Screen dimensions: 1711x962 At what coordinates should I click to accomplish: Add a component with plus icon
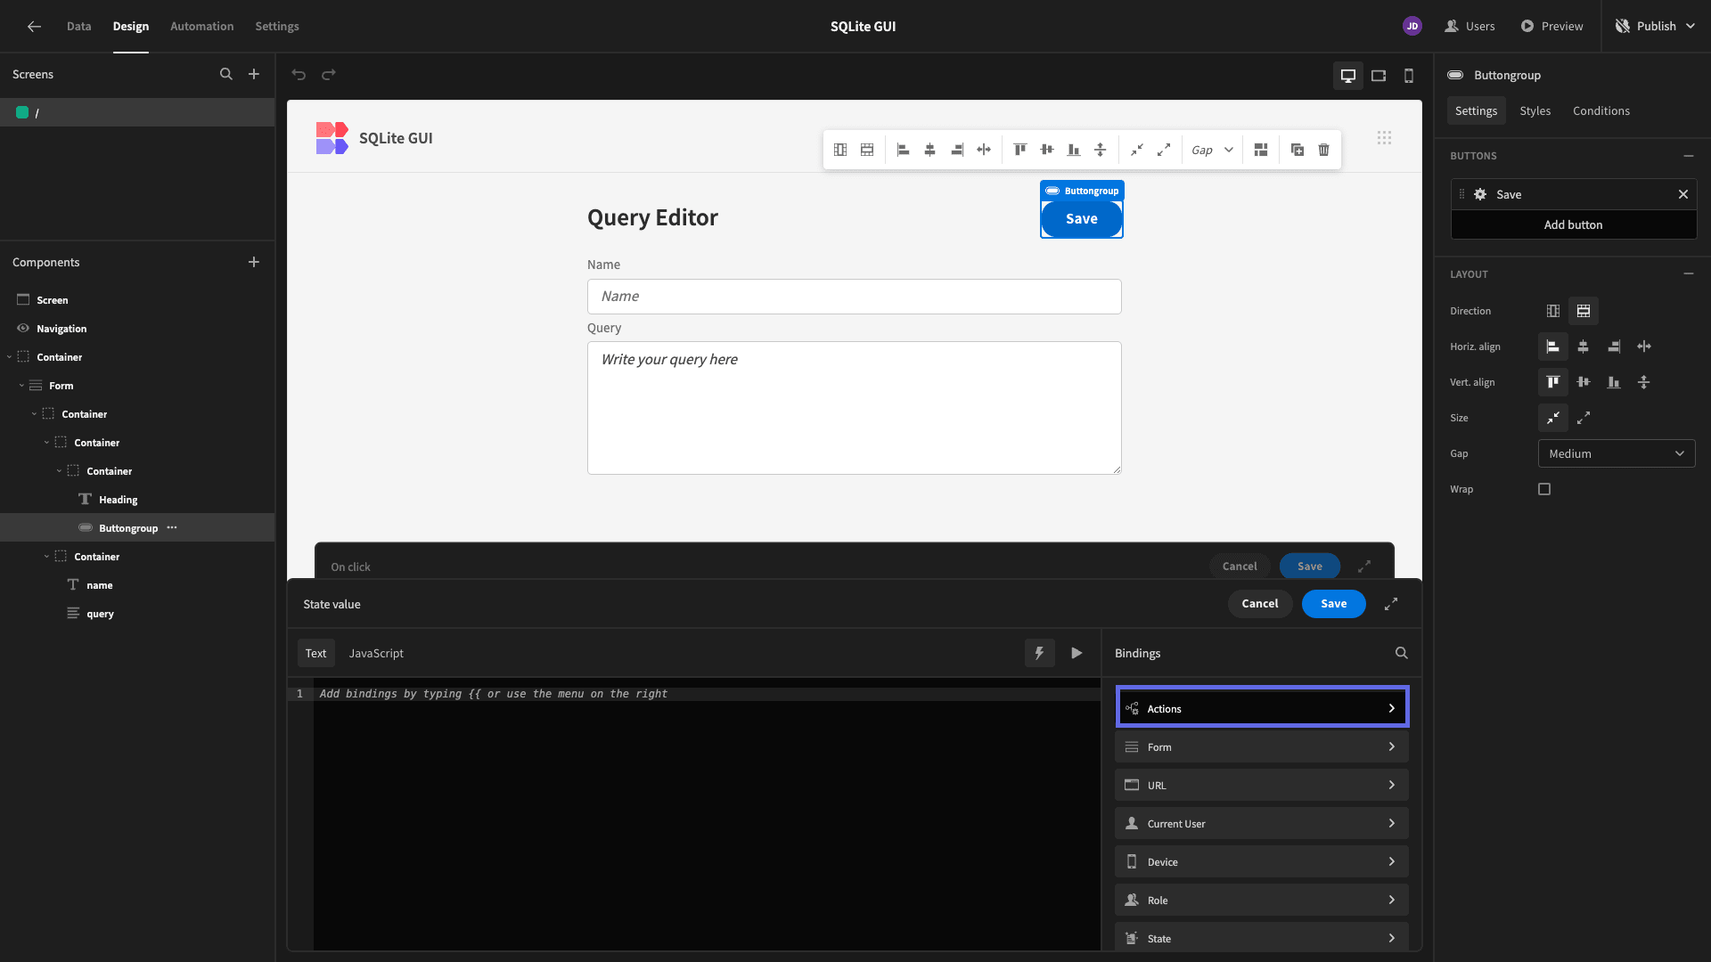point(254,262)
